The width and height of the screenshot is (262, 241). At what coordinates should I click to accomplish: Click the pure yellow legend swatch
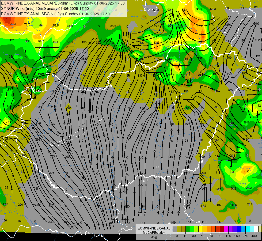click(x=201, y=229)
